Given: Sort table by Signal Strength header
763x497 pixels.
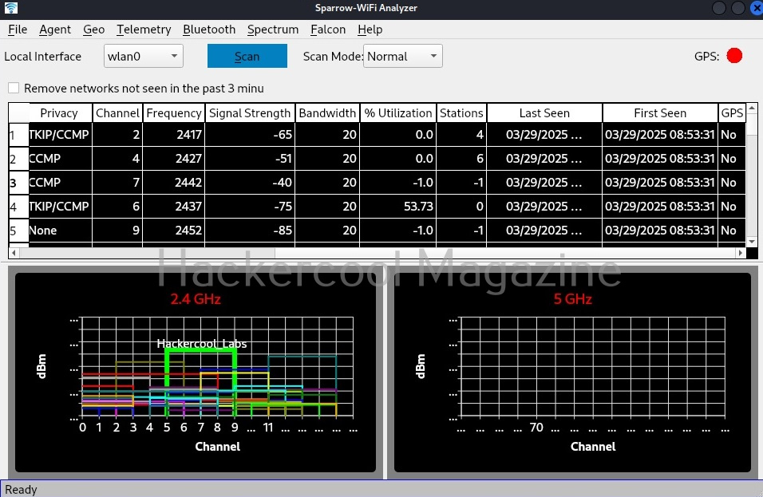Looking at the screenshot, I should tap(250, 112).
